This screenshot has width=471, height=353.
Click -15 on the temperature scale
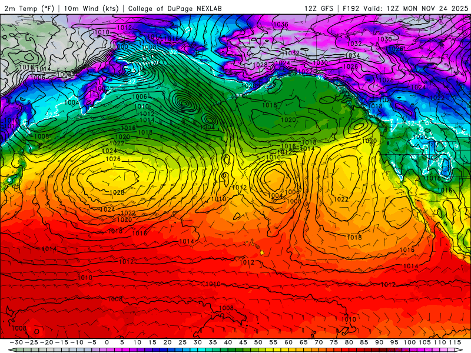[61, 342]
